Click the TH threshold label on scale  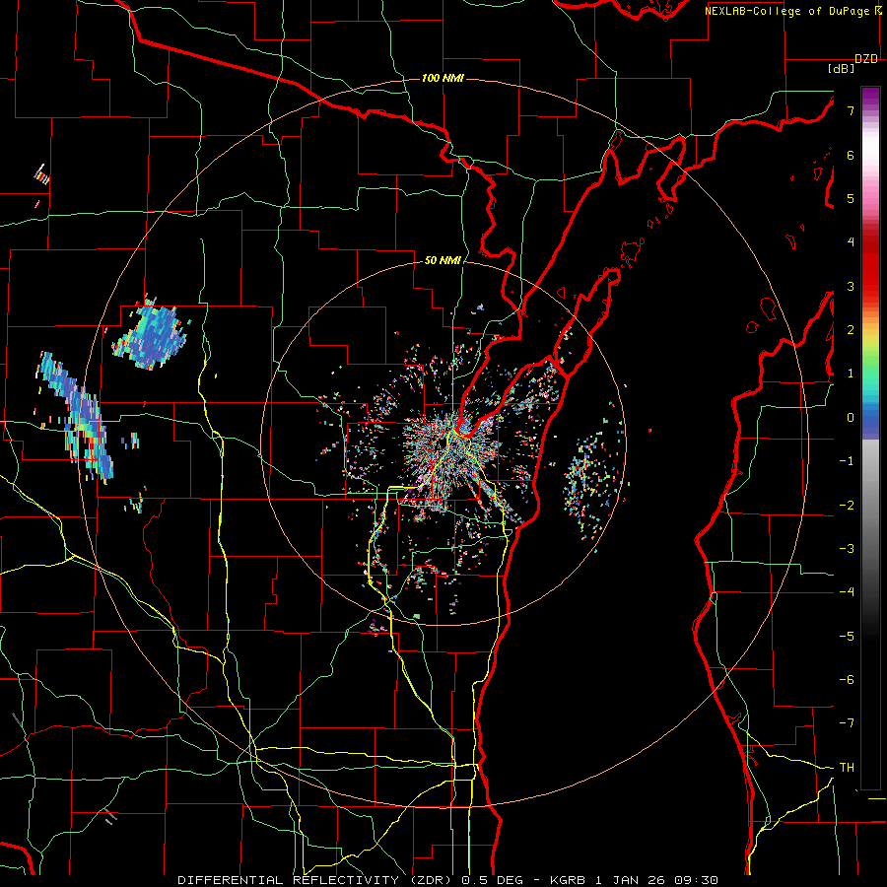click(847, 768)
